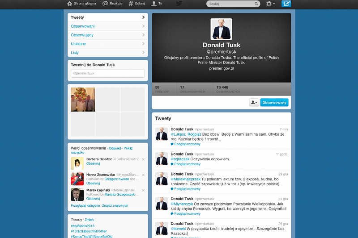Open the Ty profile tab
This screenshot has height=238, width=358.
(x=157, y=4)
